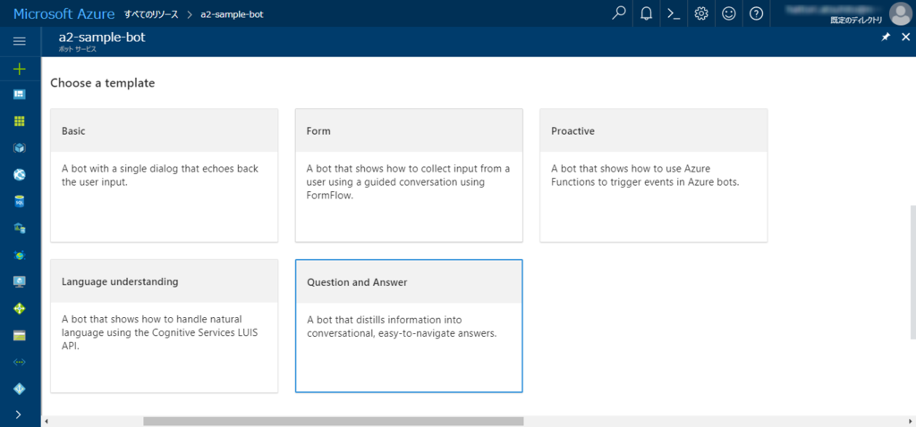Open the account avatar menu
This screenshot has height=427, width=916.
click(899, 13)
